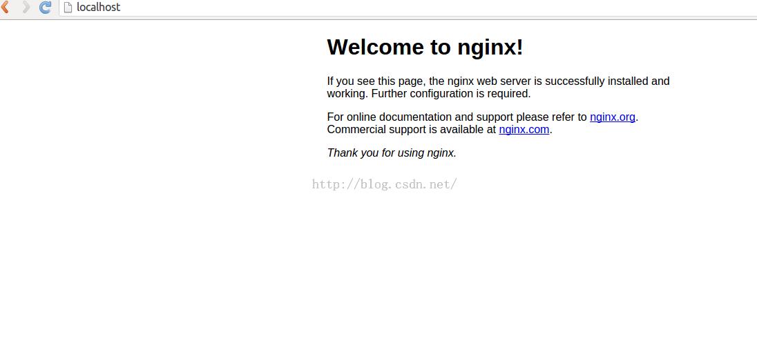
Task: Reload the page with the refresh icon
Action: [x=46, y=7]
